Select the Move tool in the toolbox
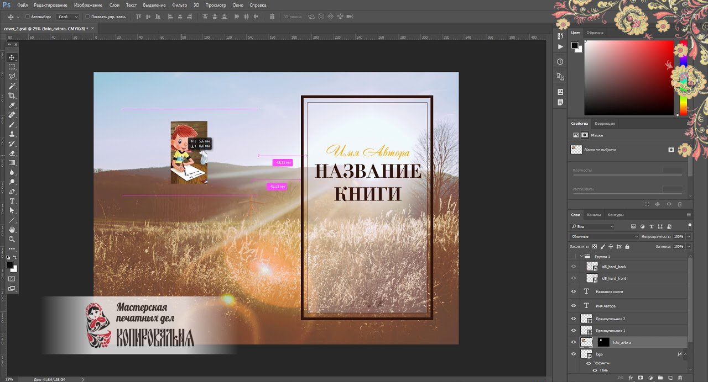The height and width of the screenshot is (382, 708). [x=12, y=57]
